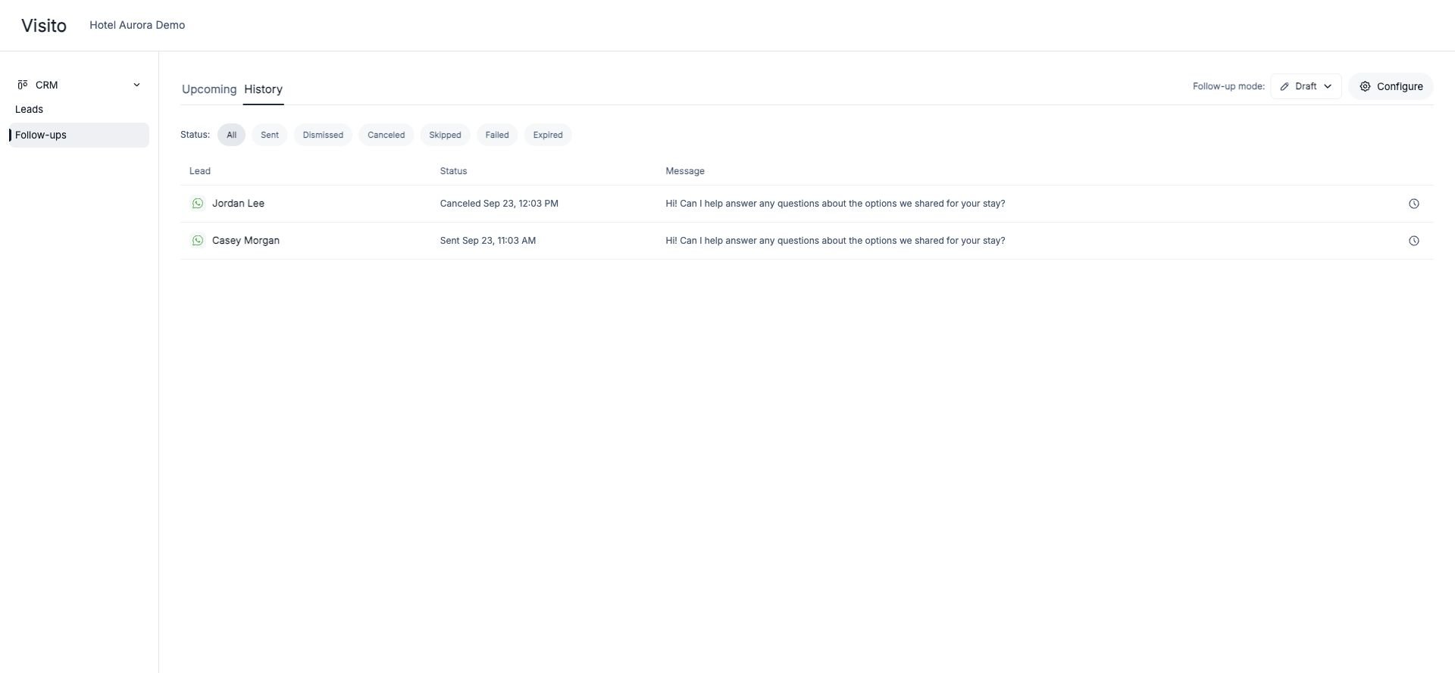Screen dimensions: 1455x673
Task: Open Follow-ups in the sidebar
Action: pos(79,135)
